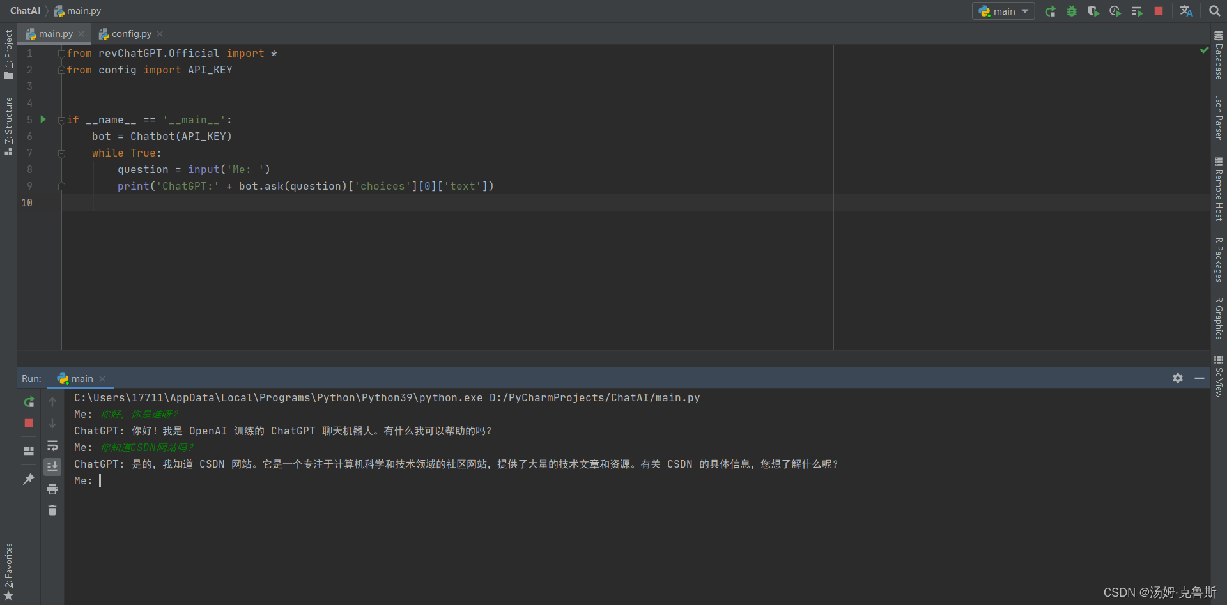The image size is (1227, 605).
Task: Open the R Packages side panel
Action: click(x=1219, y=259)
